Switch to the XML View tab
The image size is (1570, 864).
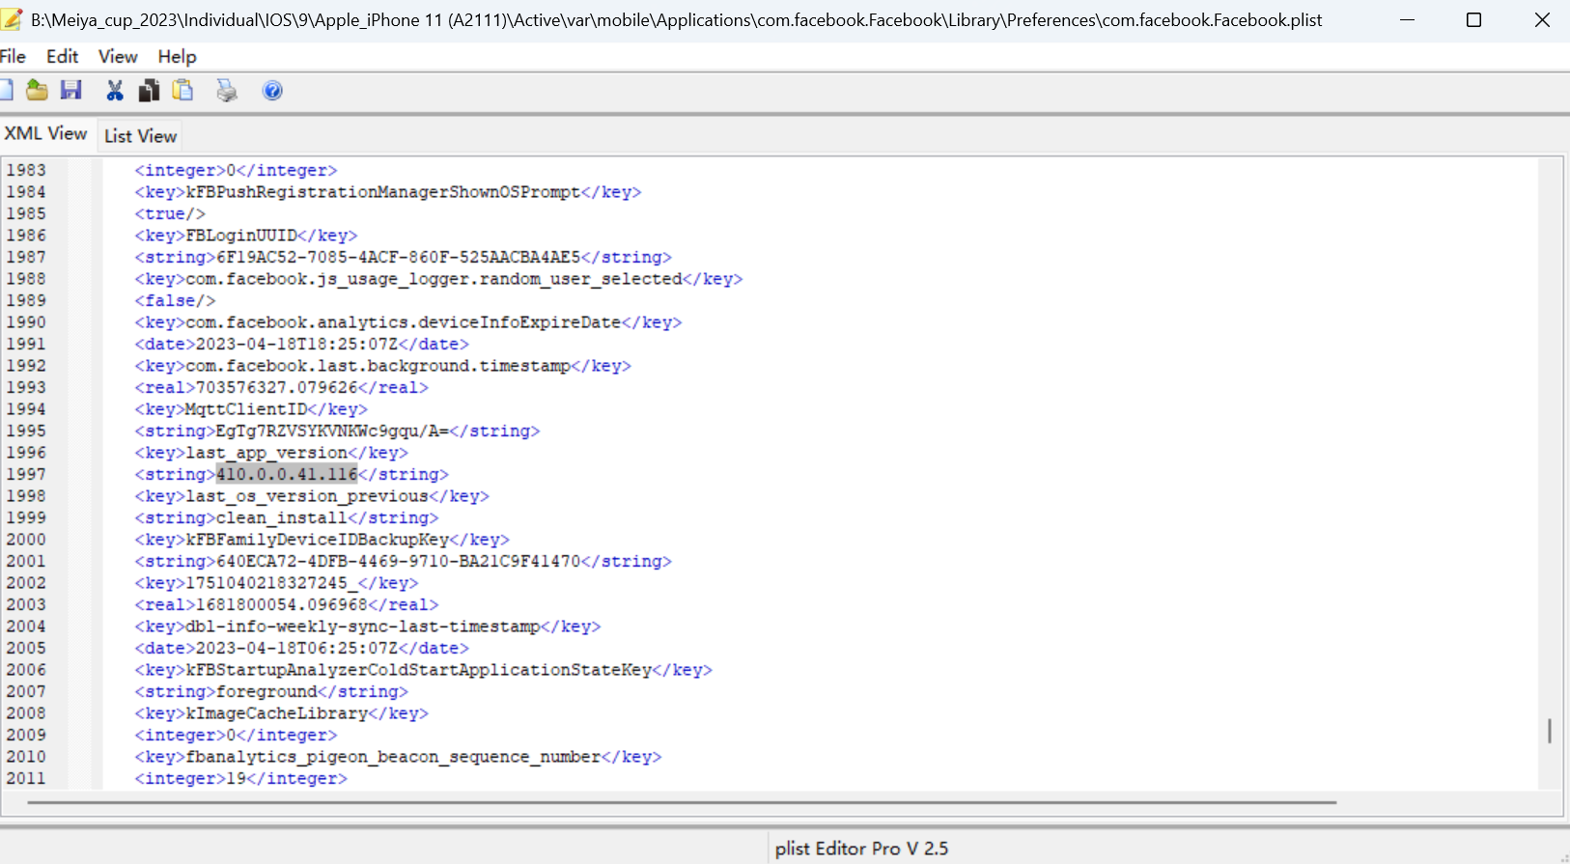click(46, 134)
